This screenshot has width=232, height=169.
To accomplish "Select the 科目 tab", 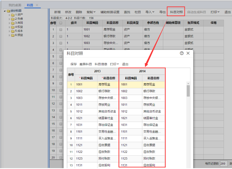I will (30, 5).
